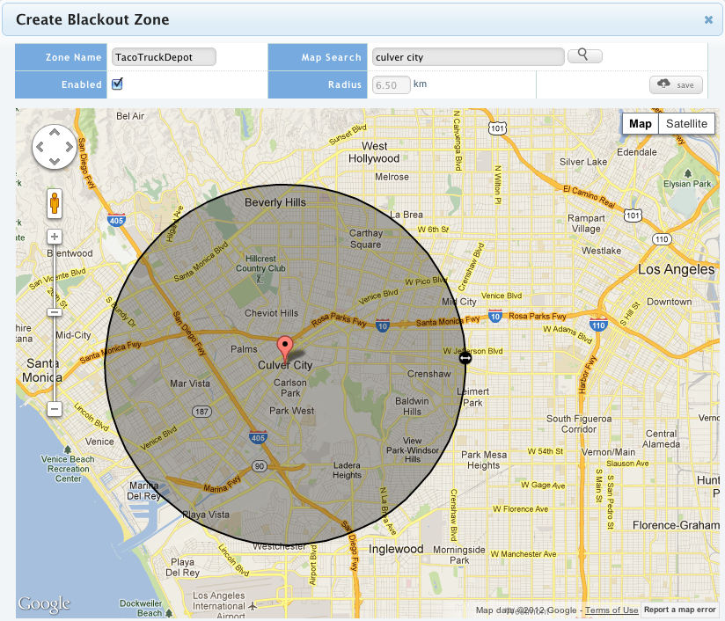Pan the map up with arrow

tap(55, 132)
